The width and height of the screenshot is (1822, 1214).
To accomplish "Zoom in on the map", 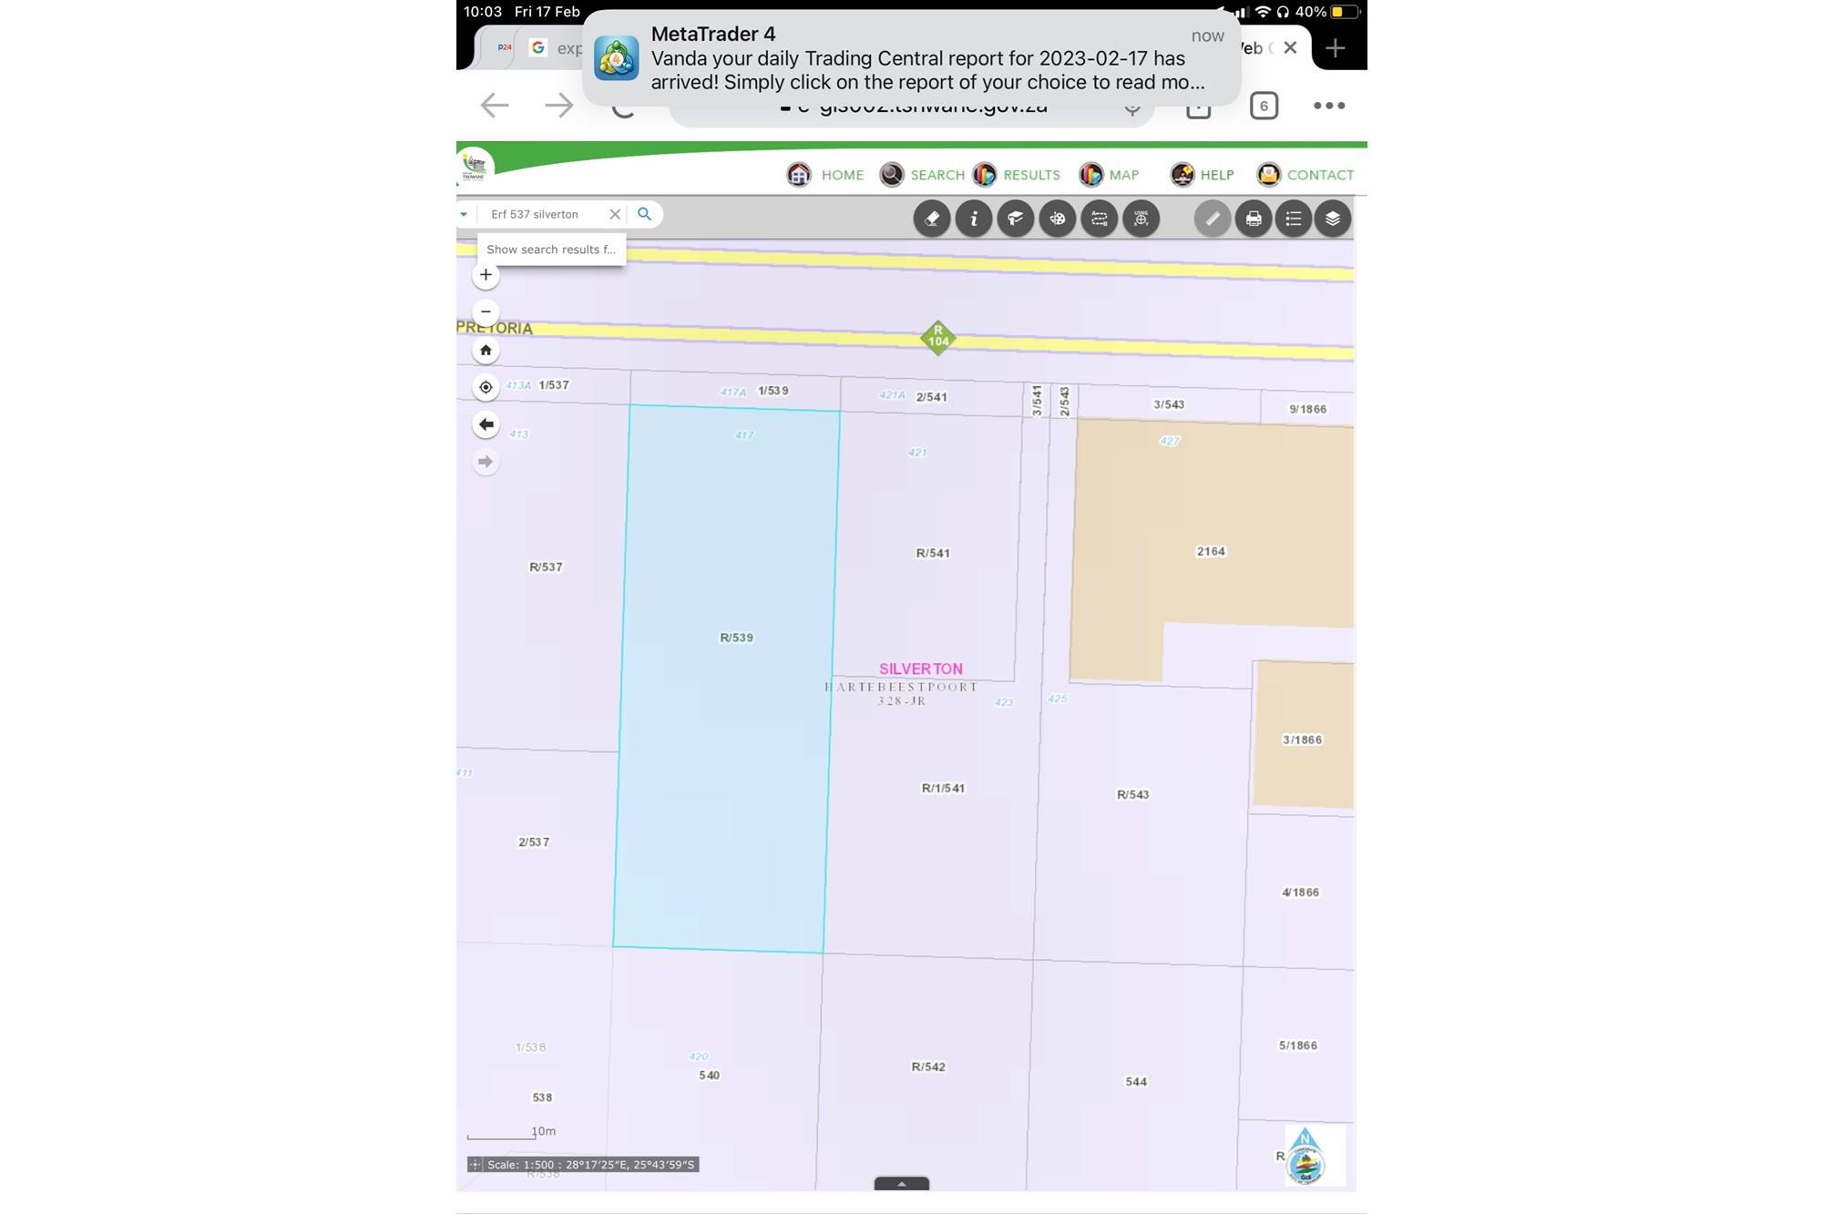I will (x=486, y=275).
